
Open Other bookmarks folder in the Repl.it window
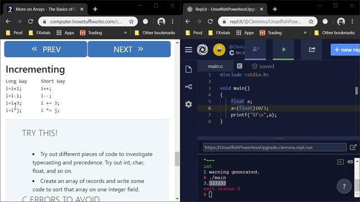tap(335, 33)
